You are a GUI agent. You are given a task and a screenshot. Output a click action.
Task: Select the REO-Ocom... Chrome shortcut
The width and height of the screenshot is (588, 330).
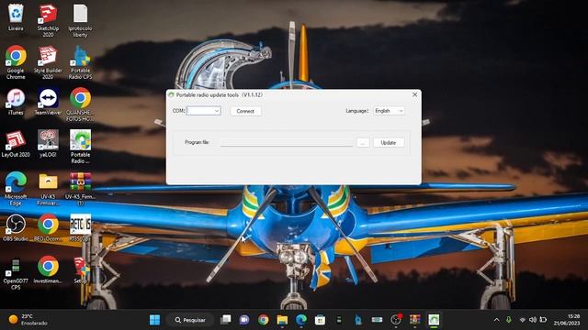coord(48,228)
